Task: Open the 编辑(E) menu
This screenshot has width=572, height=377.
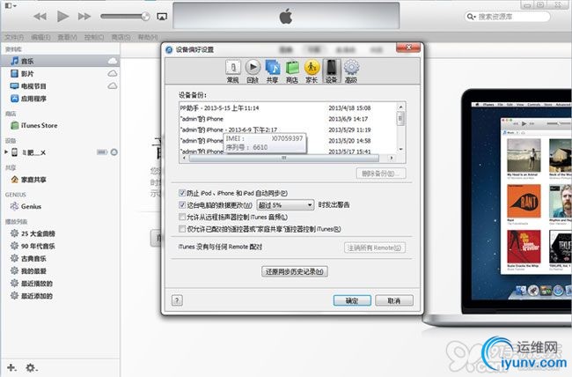Action: [40, 37]
